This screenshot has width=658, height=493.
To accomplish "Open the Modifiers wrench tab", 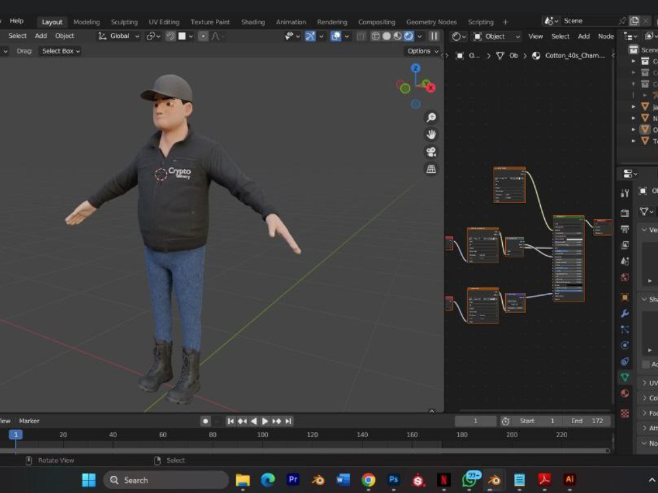I will (625, 313).
